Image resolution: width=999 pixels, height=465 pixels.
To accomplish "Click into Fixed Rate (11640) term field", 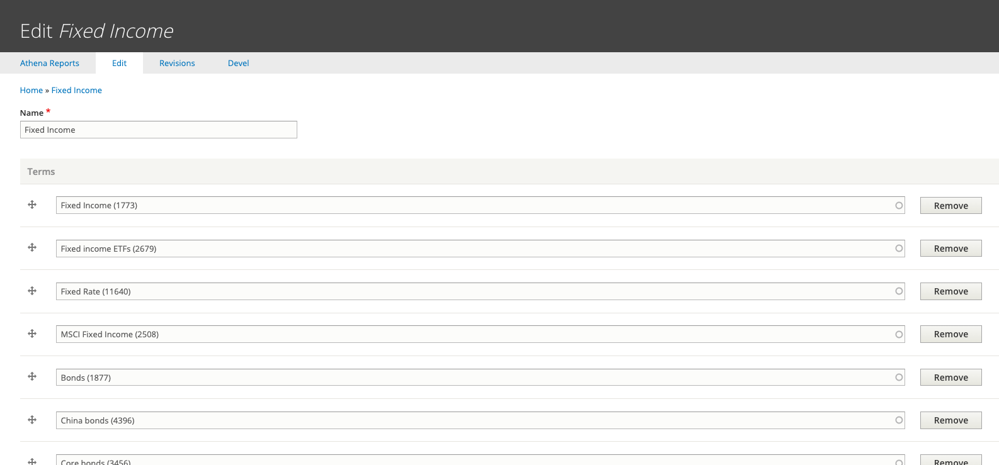I will click(x=481, y=291).
